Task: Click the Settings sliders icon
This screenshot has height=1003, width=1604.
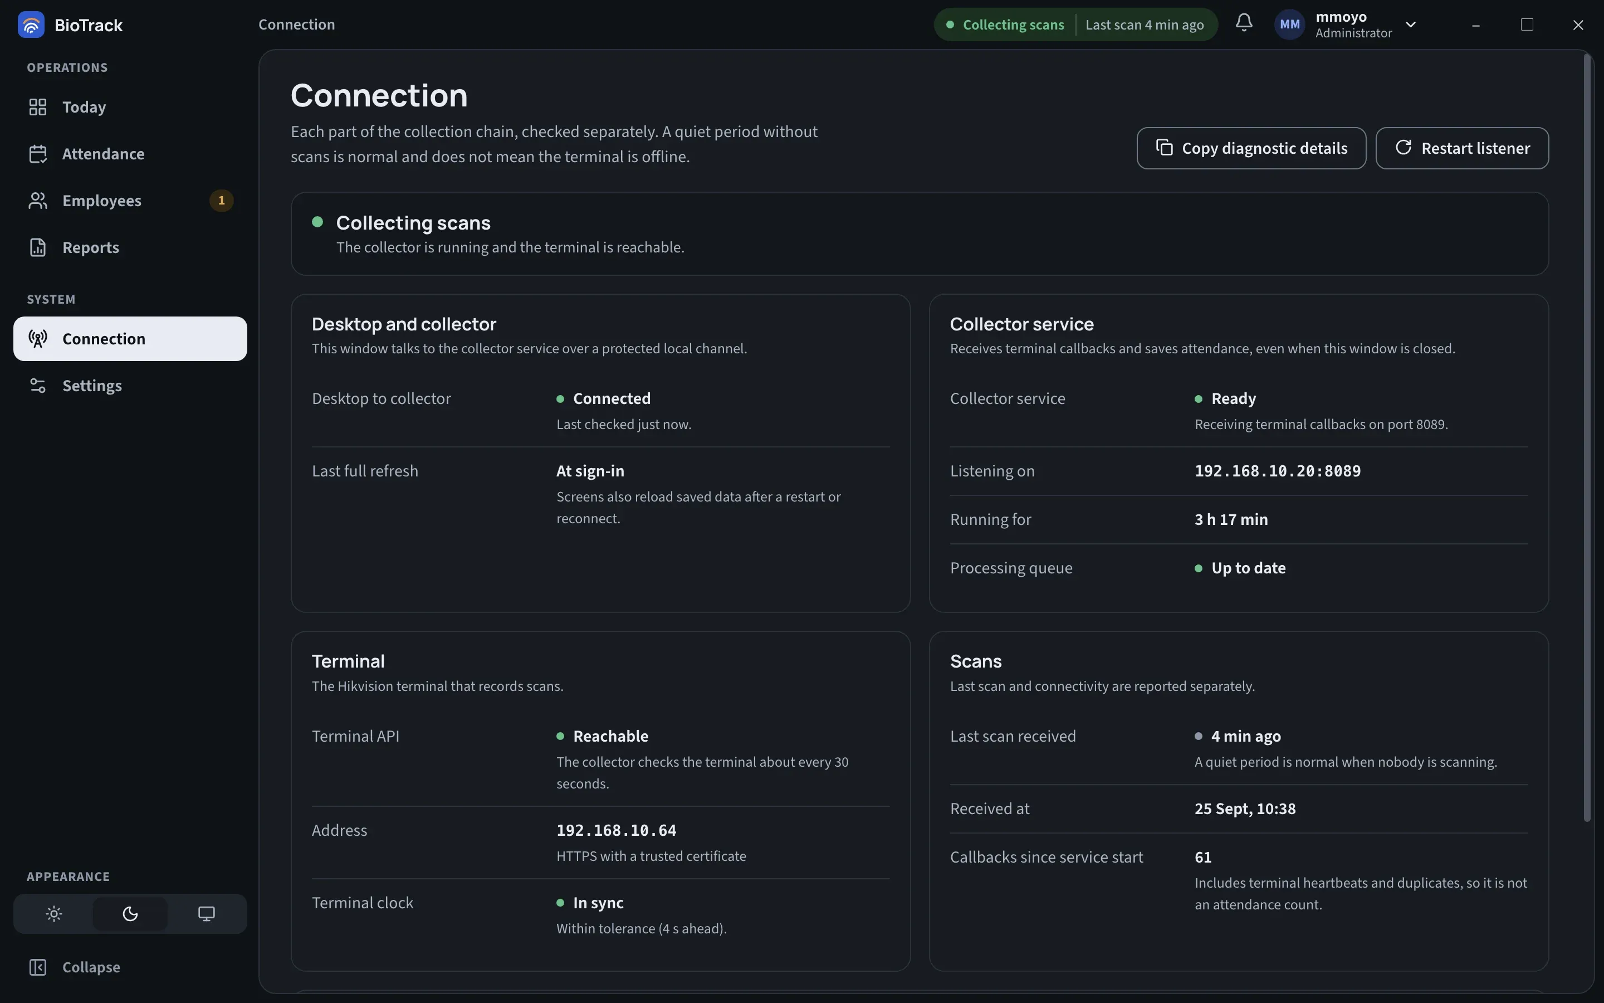Action: pos(38,386)
